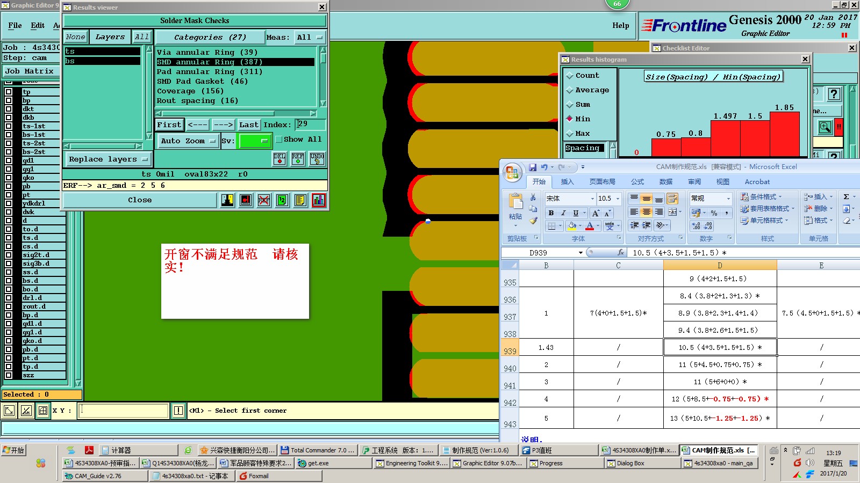Click the Close button in Results viewer

point(140,200)
